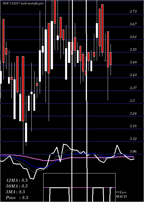This screenshot has height=202, width=144.
Task: Select the 50MA : 3.5 legend entry
Action: (x=17, y=186)
